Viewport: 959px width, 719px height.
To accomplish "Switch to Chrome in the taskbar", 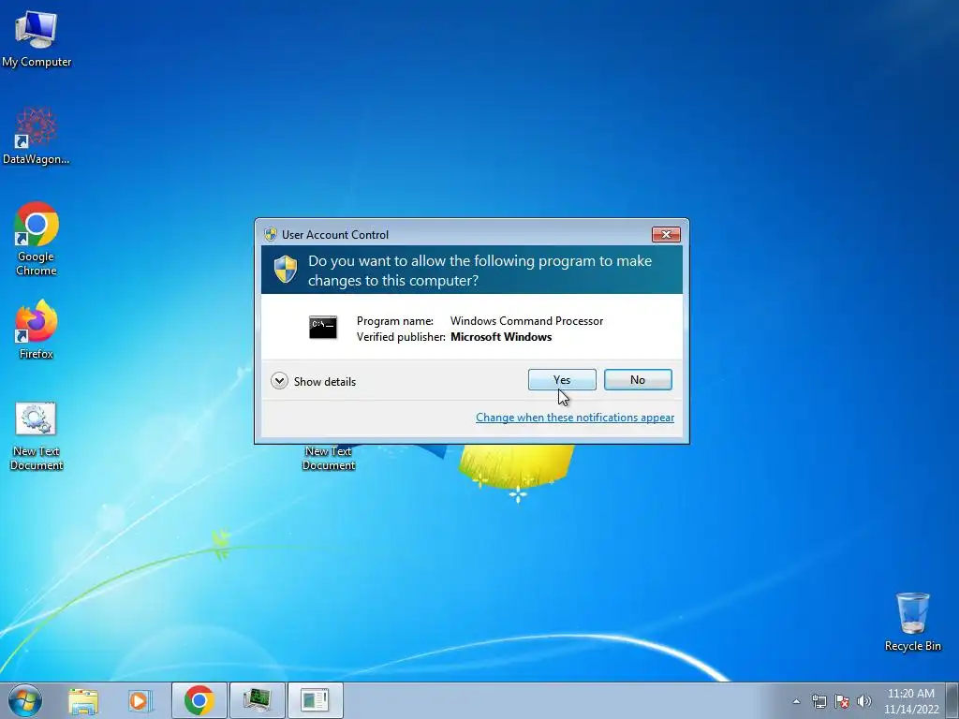I will (x=199, y=700).
